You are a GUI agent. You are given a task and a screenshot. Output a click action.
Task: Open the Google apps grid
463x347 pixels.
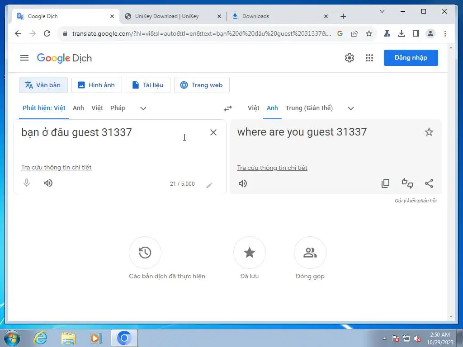(x=369, y=58)
